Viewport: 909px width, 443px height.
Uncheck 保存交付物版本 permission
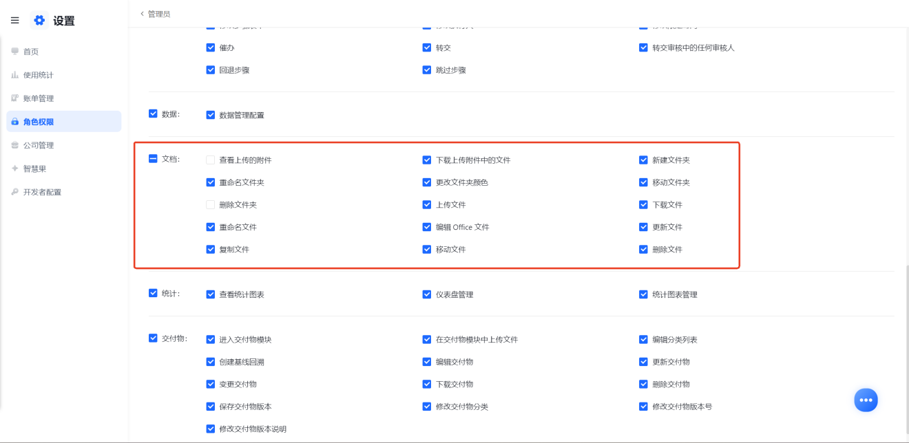point(211,407)
